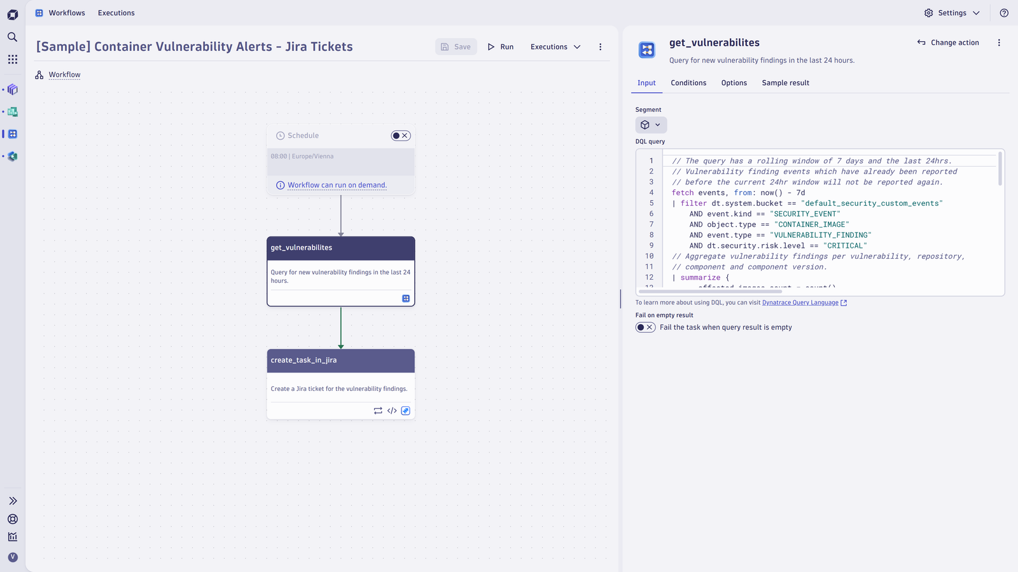
Task: Click the "summarize {" line in the query
Action: pos(701,278)
